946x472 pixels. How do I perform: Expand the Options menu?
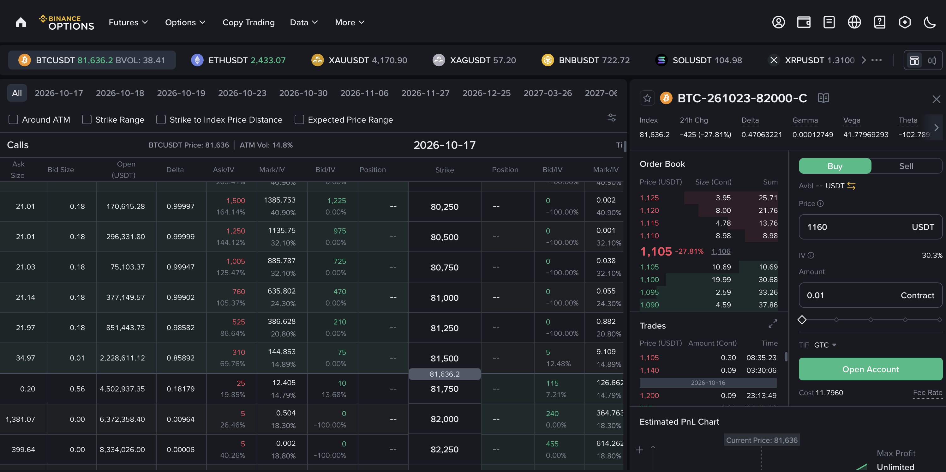(x=185, y=22)
